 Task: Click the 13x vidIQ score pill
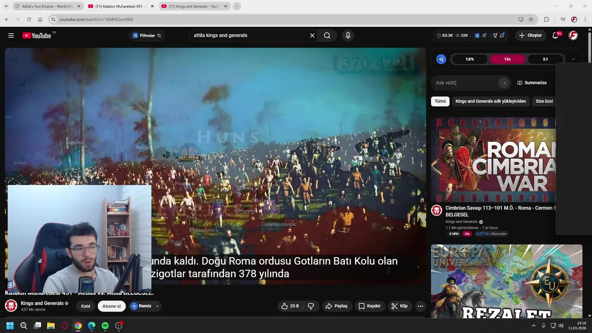507,59
